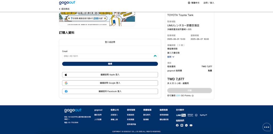Open the chat support bubble icon

point(267,127)
